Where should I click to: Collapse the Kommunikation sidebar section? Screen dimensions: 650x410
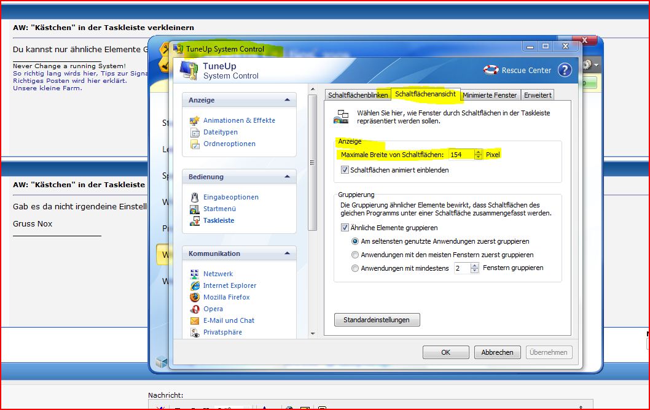[287, 253]
